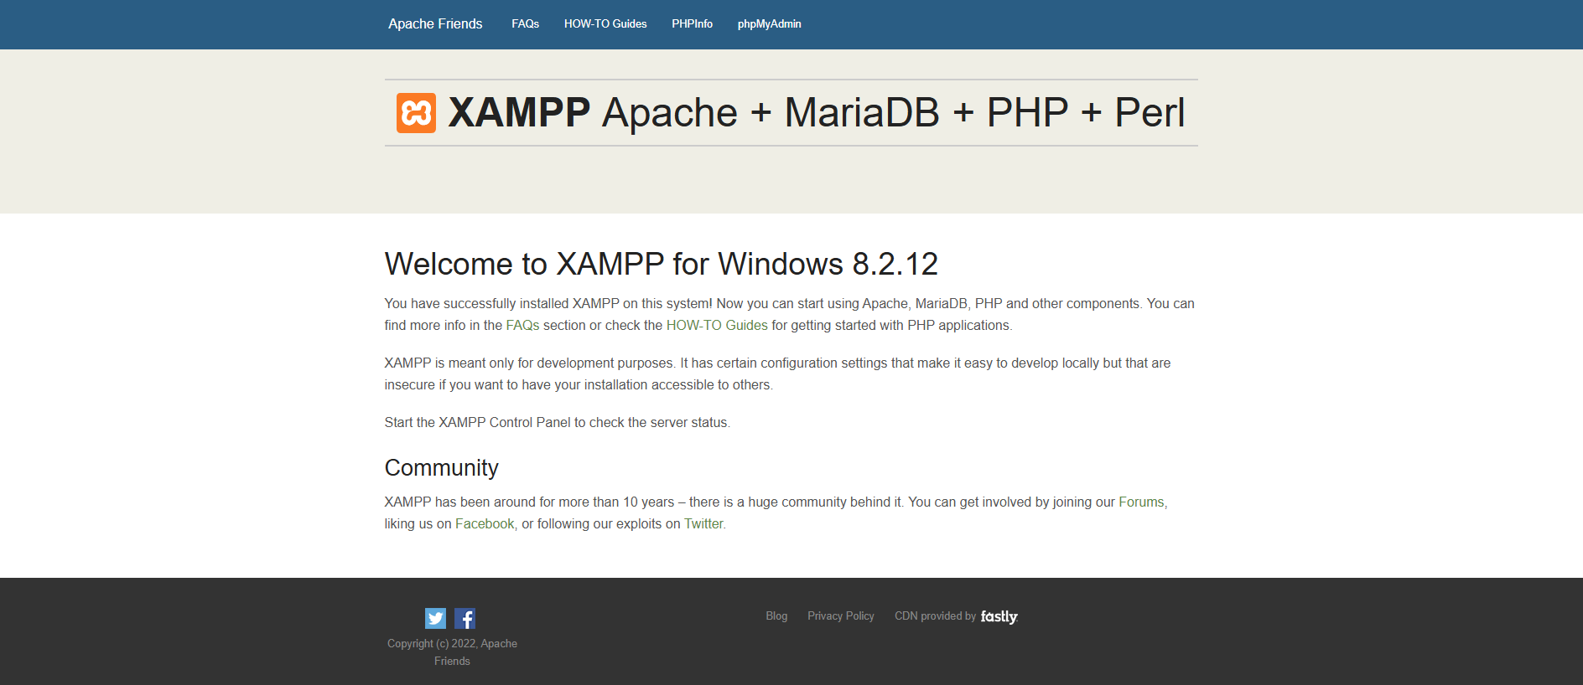The width and height of the screenshot is (1583, 685).
Task: Click the orange XAMPP logo icon
Action: tap(416, 113)
